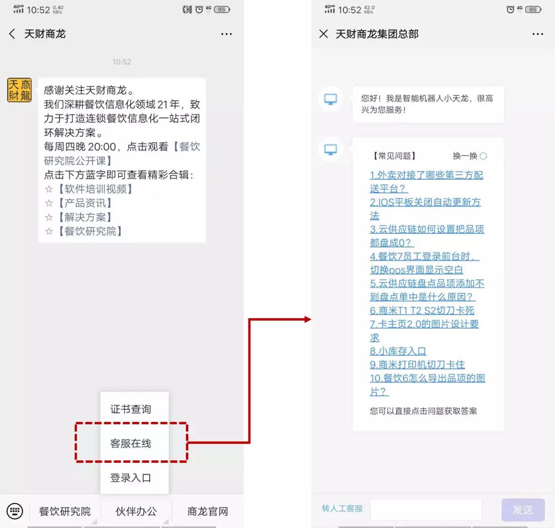This screenshot has width=555, height=528.
Task: Open the 餐饮研究院 bottom menu
Action: click(65, 511)
